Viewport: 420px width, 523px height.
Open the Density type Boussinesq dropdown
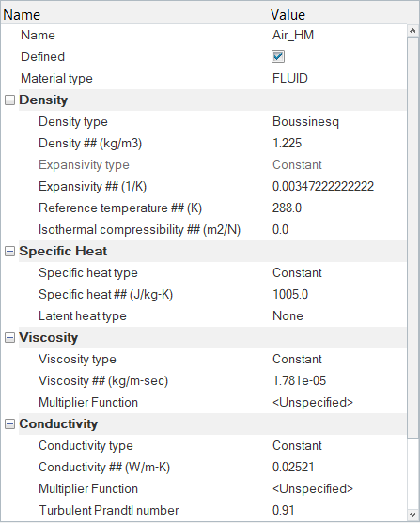tap(338, 121)
